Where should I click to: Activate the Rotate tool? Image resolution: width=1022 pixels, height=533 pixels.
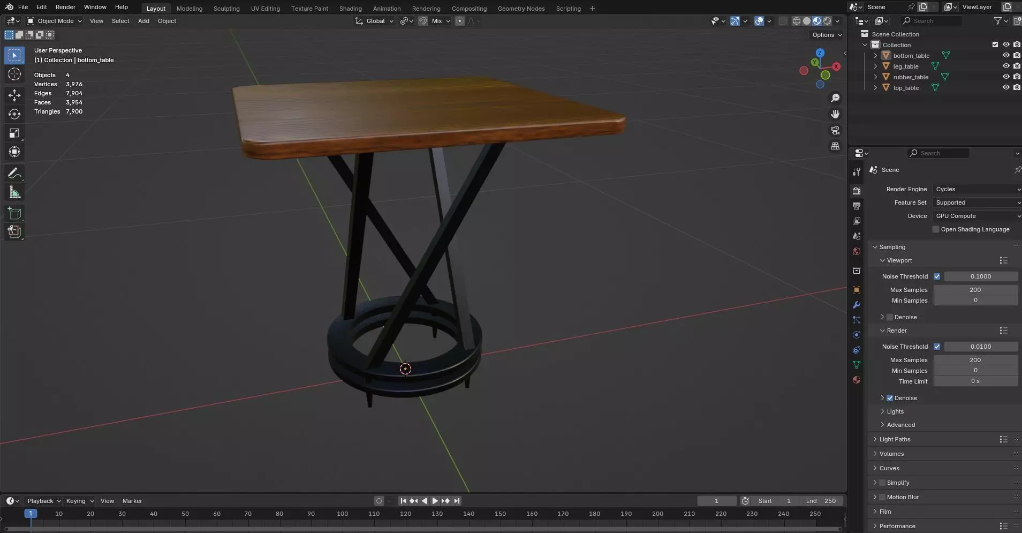pyautogui.click(x=14, y=114)
